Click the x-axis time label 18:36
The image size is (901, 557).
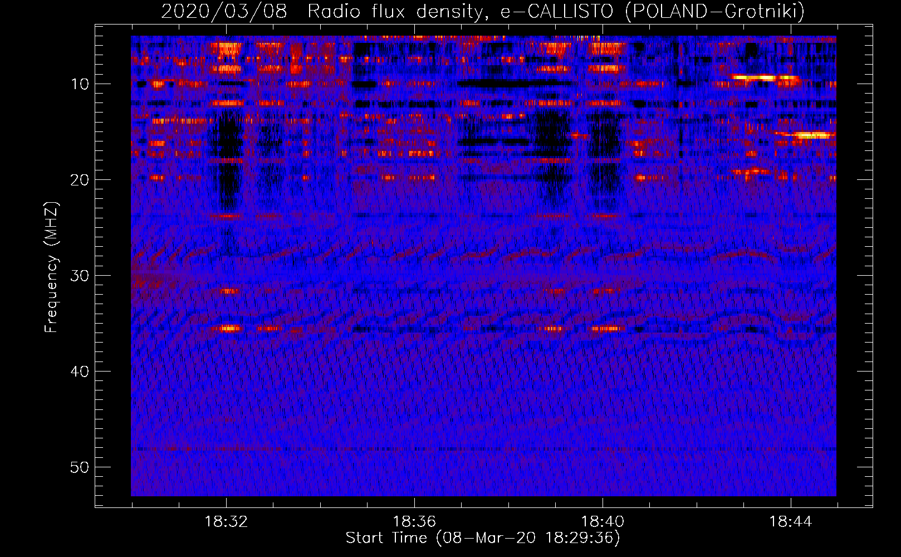[414, 522]
